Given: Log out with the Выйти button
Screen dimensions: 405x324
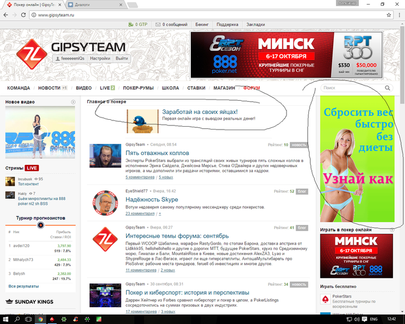Looking at the screenshot, I should (x=122, y=58).
